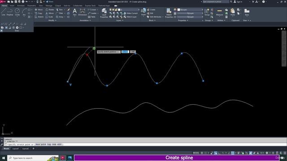Toggle snap mode in status bar
The width and height of the screenshot is (287, 161).
(206, 153)
